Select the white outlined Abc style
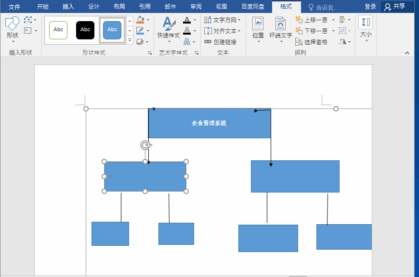This screenshot has width=419, height=277. click(x=58, y=30)
